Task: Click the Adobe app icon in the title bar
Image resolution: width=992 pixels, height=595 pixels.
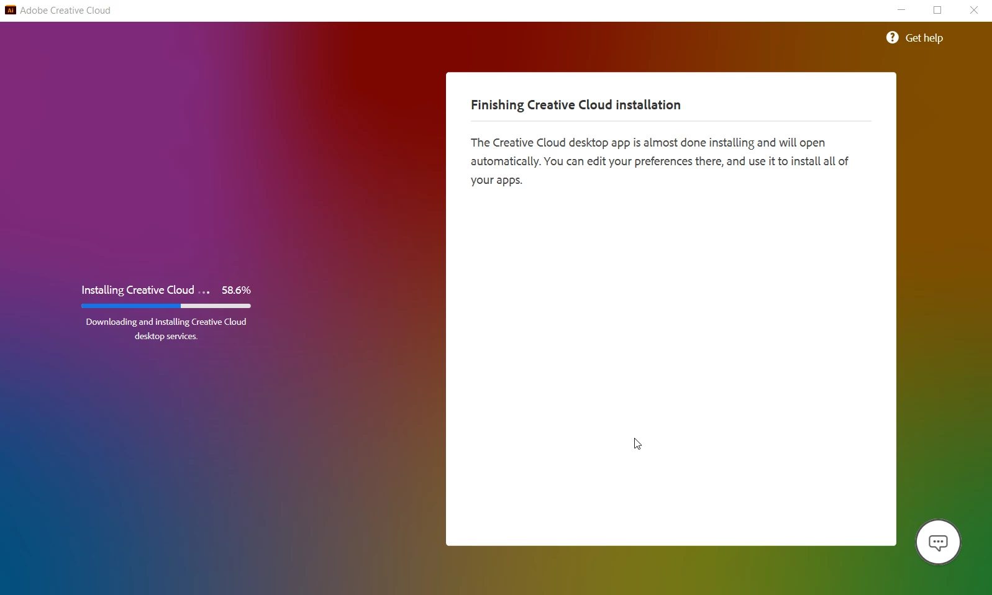Action: click(x=10, y=10)
